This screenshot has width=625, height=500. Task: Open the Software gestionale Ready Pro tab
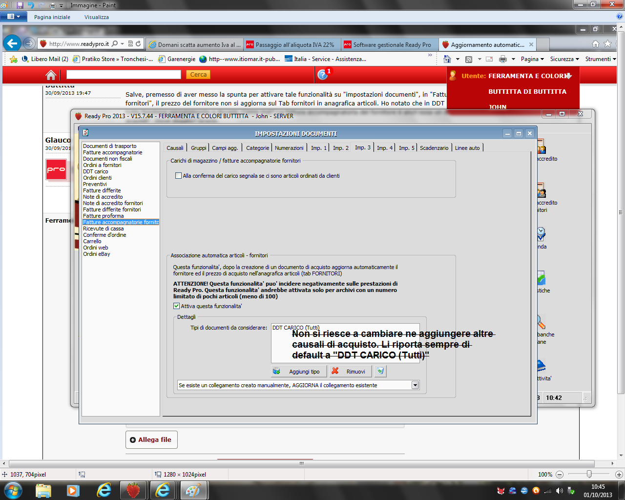click(390, 44)
